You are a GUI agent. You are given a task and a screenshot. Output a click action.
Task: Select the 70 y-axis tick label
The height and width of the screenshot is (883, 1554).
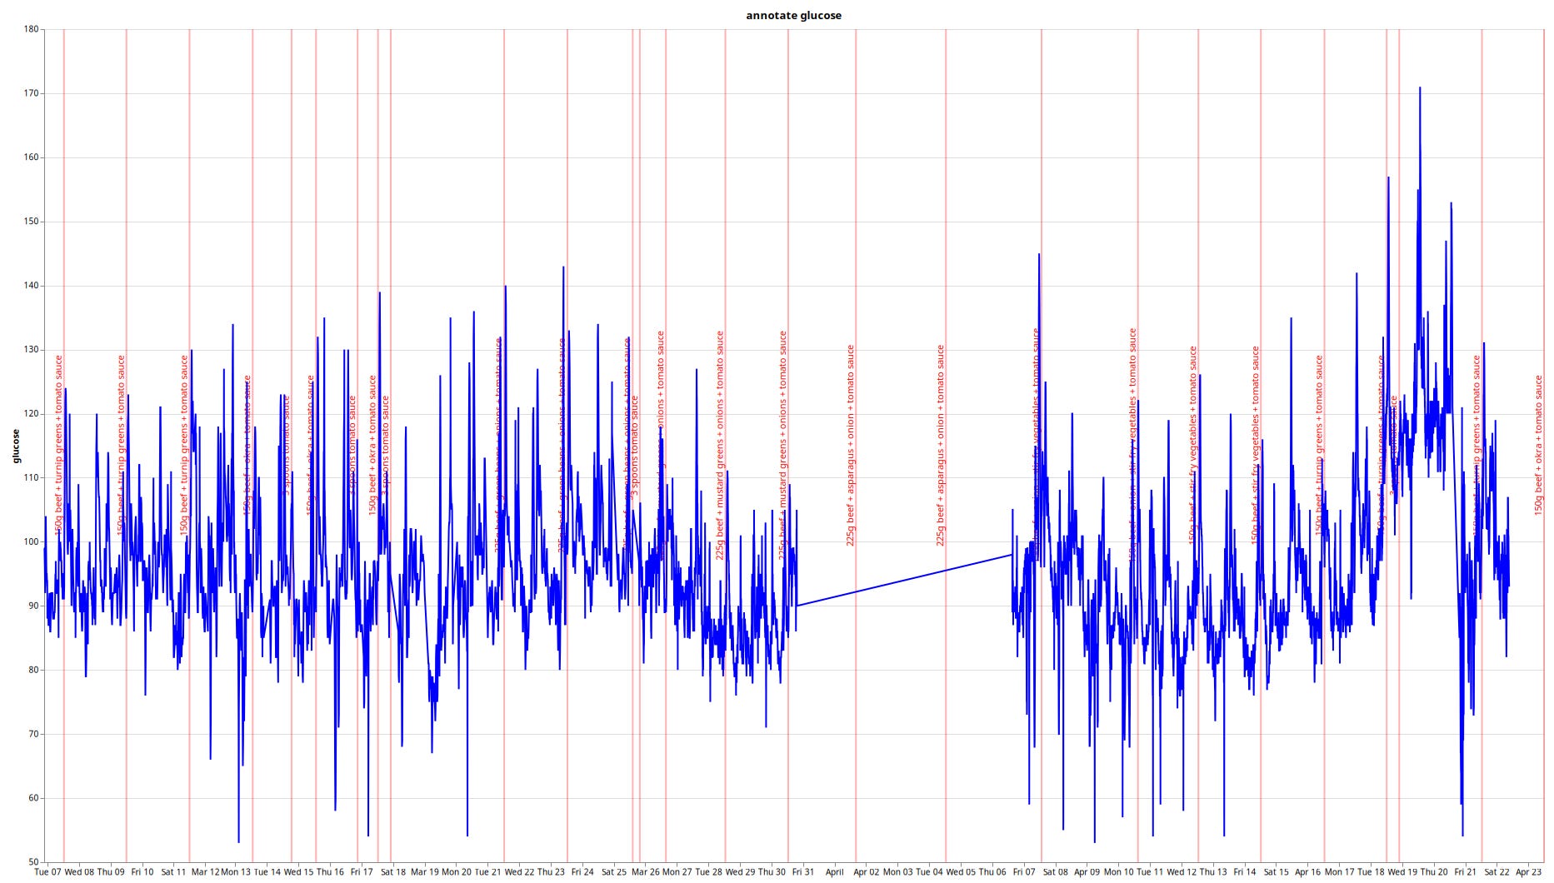33,735
